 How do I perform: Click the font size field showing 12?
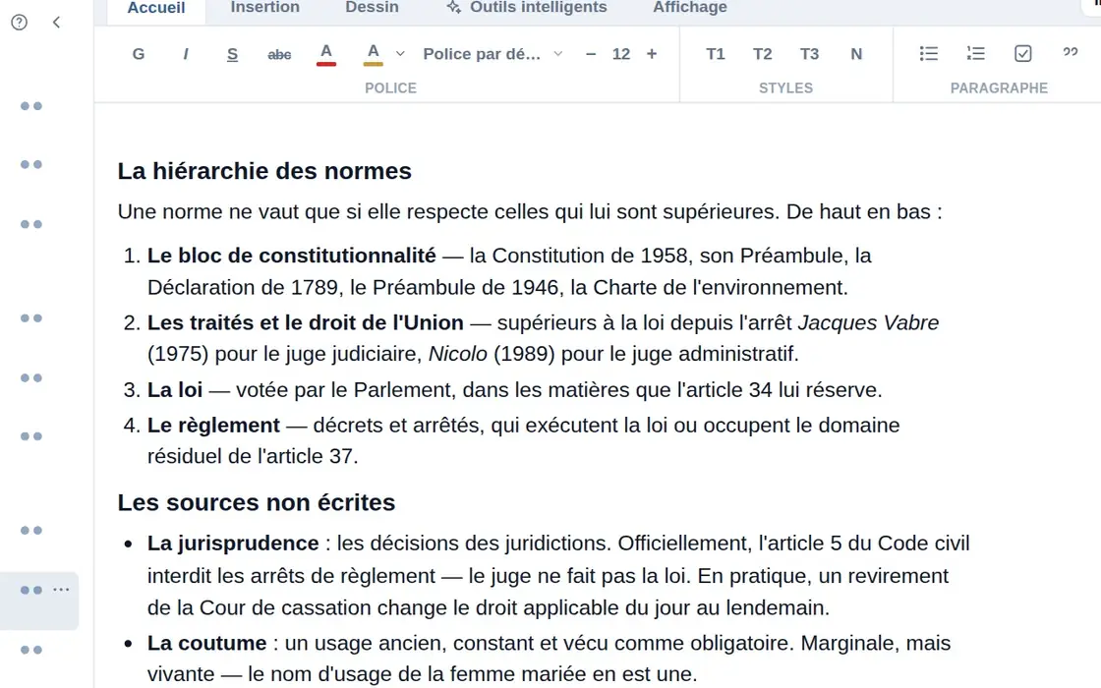(620, 54)
